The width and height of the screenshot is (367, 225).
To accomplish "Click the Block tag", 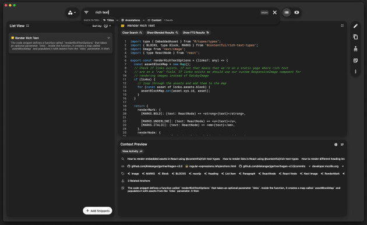I will [x=163, y=174].
